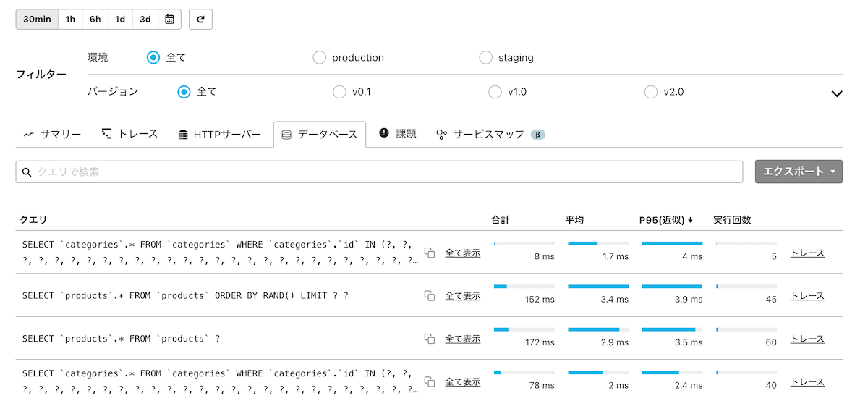The width and height of the screenshot is (868, 401).
Task: Switch to the トレース tab
Action: click(129, 134)
